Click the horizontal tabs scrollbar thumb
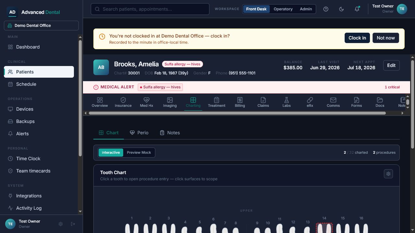 [237, 113]
